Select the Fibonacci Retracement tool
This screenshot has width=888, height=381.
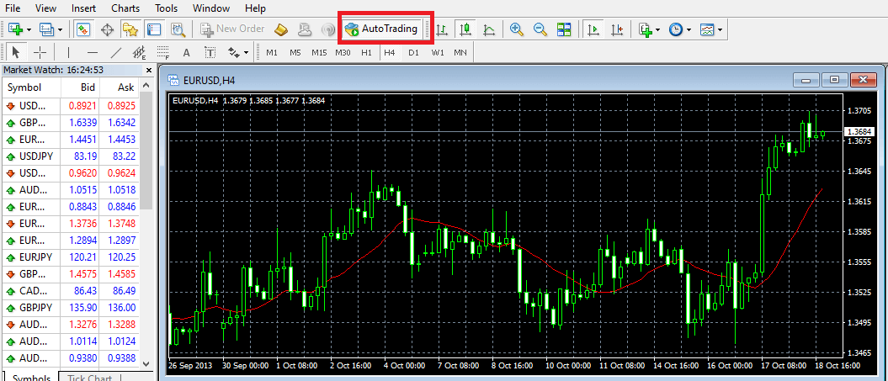click(163, 53)
